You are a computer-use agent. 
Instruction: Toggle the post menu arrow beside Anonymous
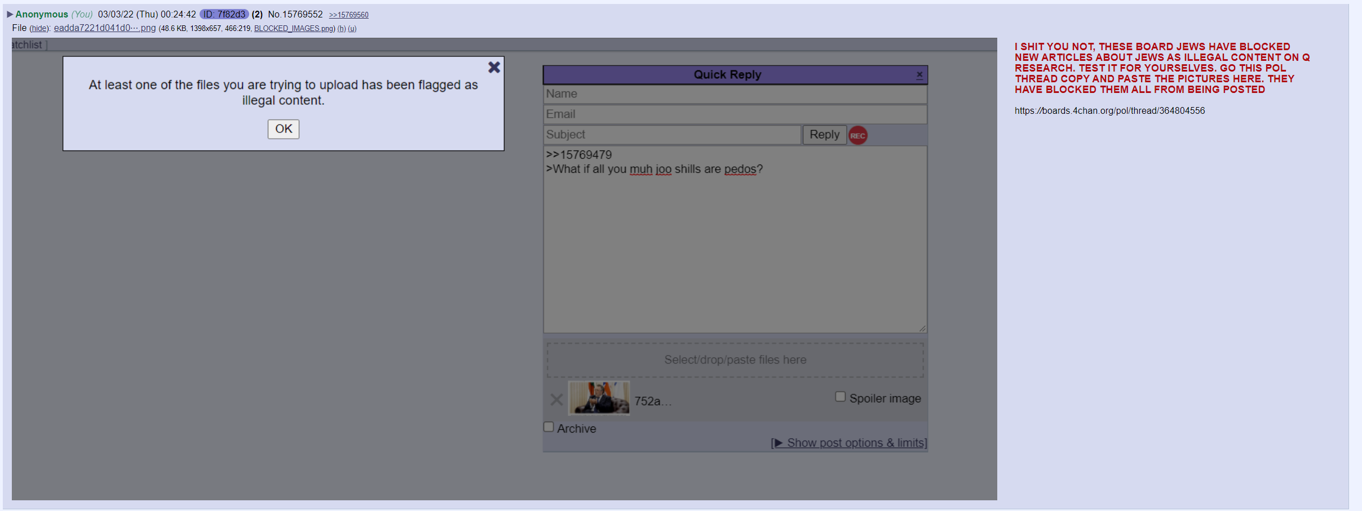[10, 14]
